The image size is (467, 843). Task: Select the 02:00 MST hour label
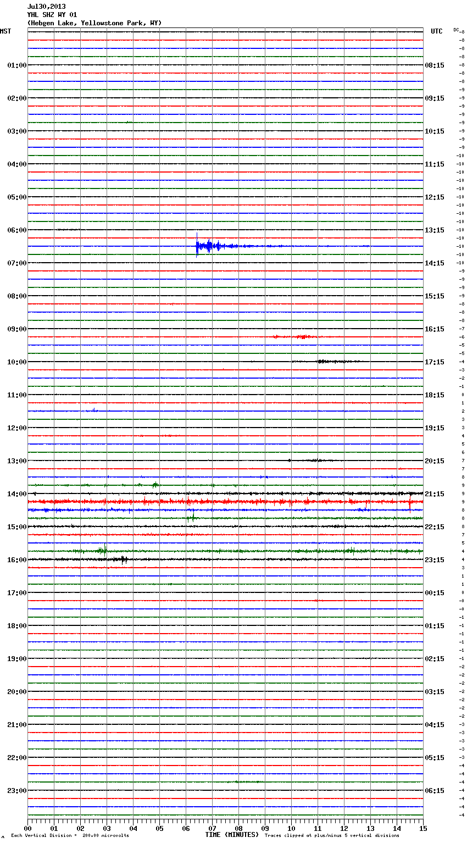click(x=17, y=98)
